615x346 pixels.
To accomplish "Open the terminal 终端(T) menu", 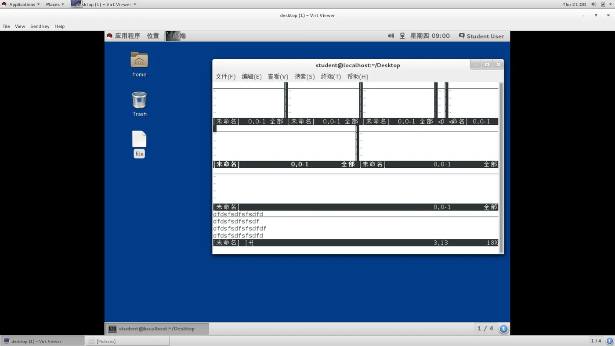I will [331, 76].
